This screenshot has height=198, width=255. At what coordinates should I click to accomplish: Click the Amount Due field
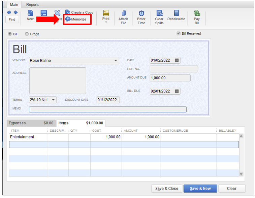pyautogui.click(x=170, y=78)
